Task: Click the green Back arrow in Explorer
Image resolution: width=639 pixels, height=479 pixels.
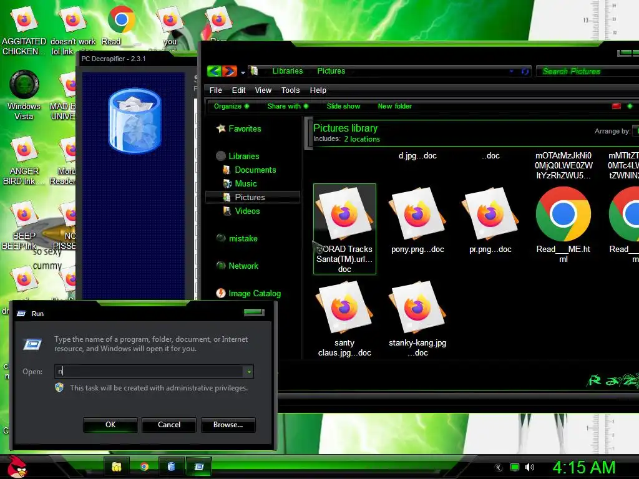Action: (x=214, y=71)
